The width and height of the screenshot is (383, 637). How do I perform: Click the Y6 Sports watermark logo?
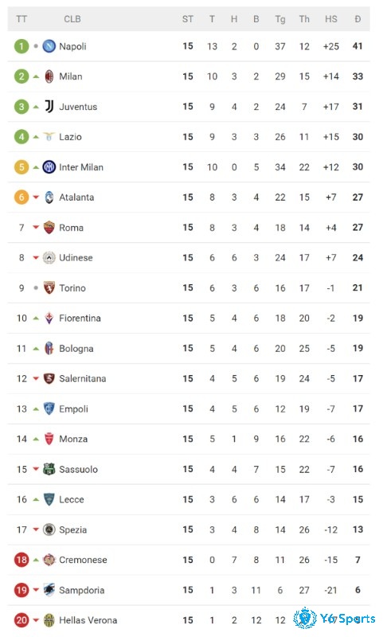334,619
